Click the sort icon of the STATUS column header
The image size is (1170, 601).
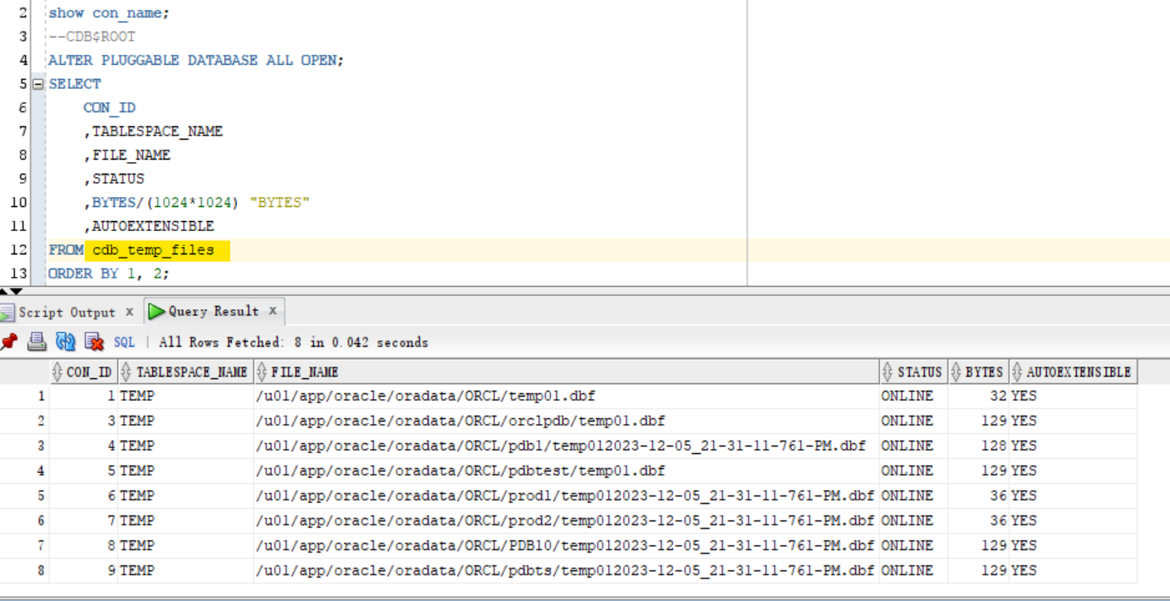(887, 372)
